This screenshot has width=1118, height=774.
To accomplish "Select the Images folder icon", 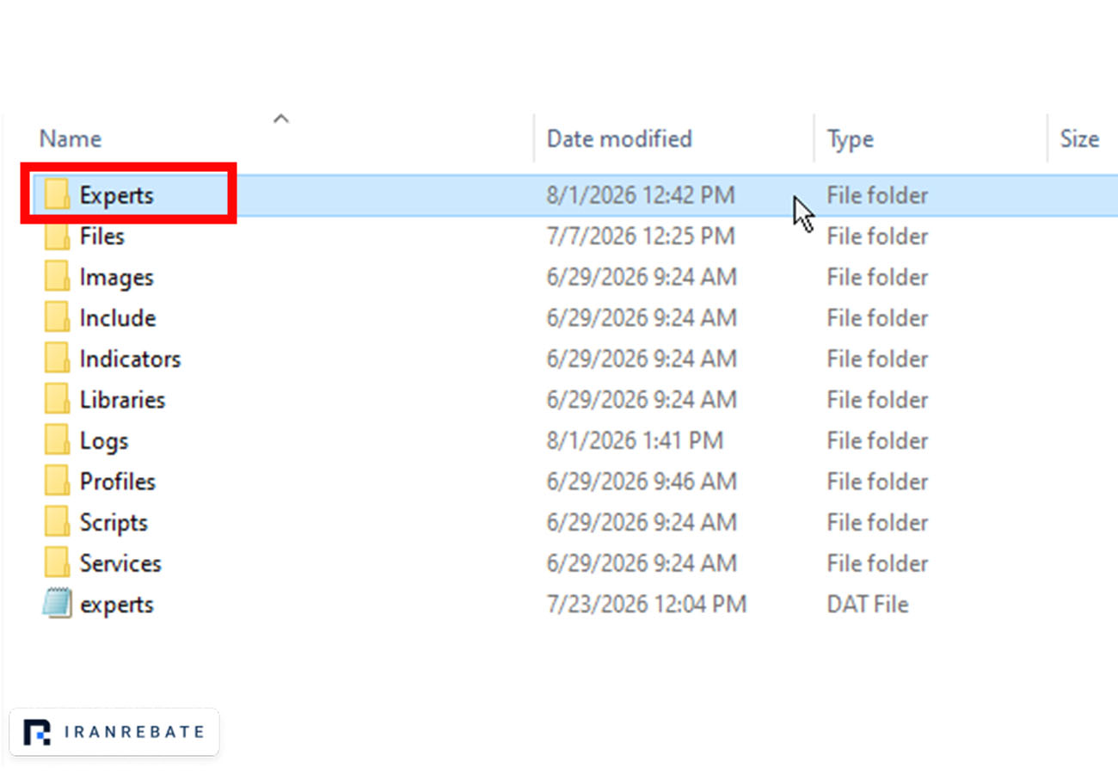I will (57, 277).
